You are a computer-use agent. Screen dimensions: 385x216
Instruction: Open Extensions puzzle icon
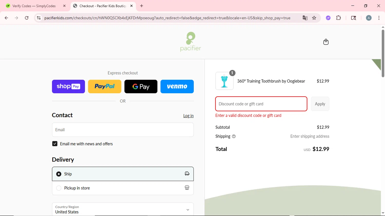point(339,18)
